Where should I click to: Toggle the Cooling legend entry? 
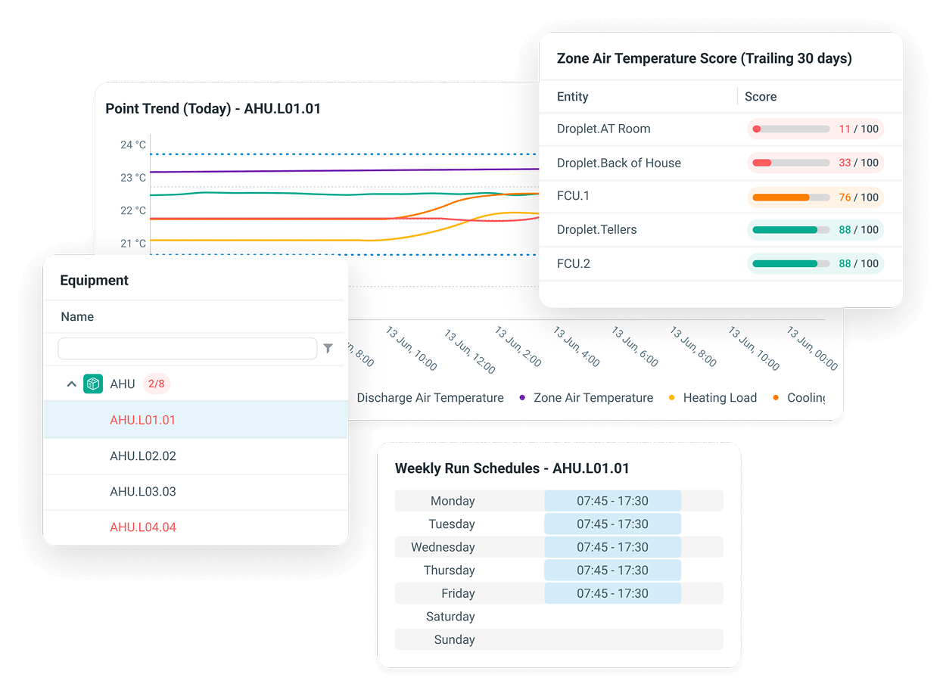tap(798, 398)
